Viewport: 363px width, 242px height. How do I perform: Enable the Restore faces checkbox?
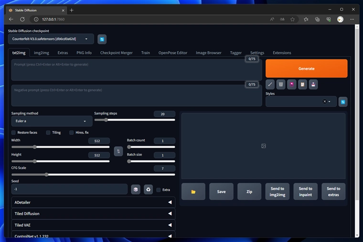click(x=13, y=132)
